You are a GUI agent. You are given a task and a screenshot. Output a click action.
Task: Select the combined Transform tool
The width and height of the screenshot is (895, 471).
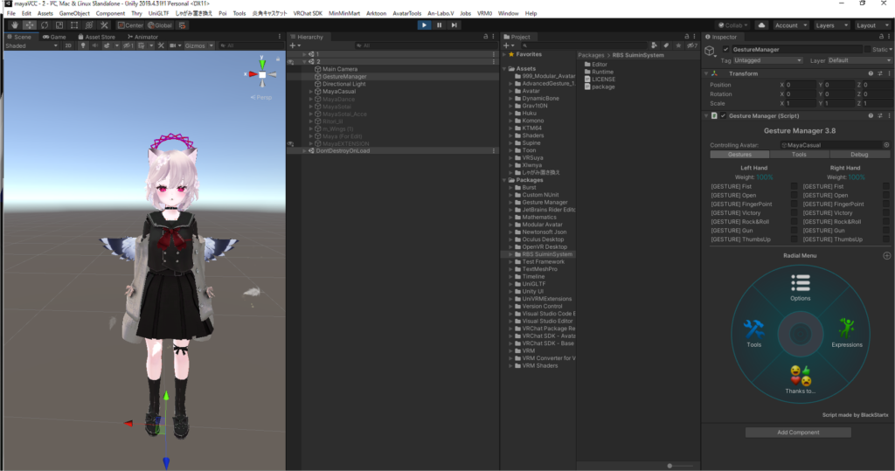[x=89, y=25]
